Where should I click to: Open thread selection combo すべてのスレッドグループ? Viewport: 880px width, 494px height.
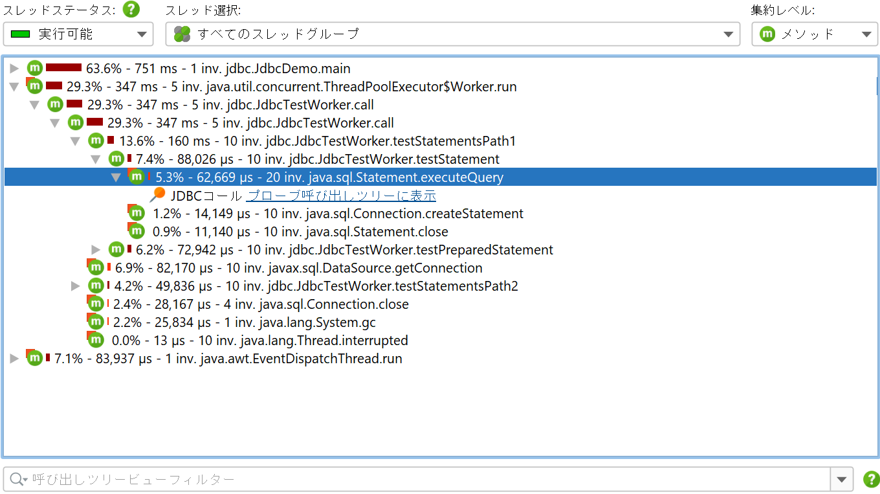coord(452,34)
